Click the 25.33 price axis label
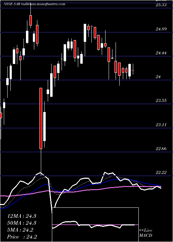 pyautogui.click(x=161, y=5)
